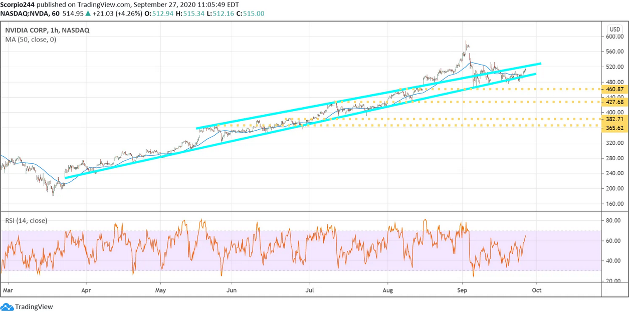Click the Mar label on time axis
This screenshot has height=312, width=629.
(8, 290)
